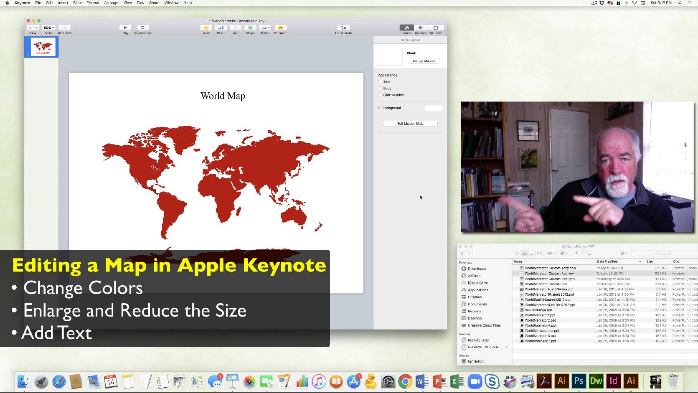698x393 pixels.
Task: Open the Shape picker
Action: coord(250,28)
